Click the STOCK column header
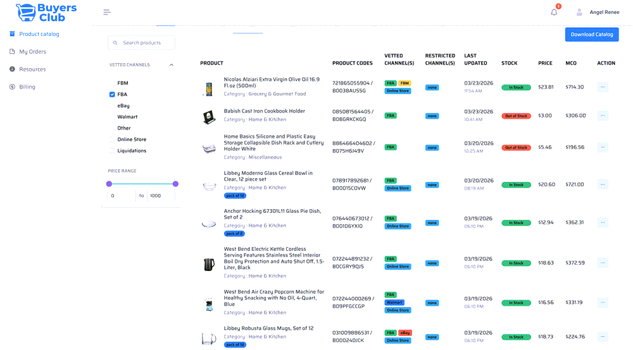This screenshot has height=350, width=633. click(x=509, y=63)
